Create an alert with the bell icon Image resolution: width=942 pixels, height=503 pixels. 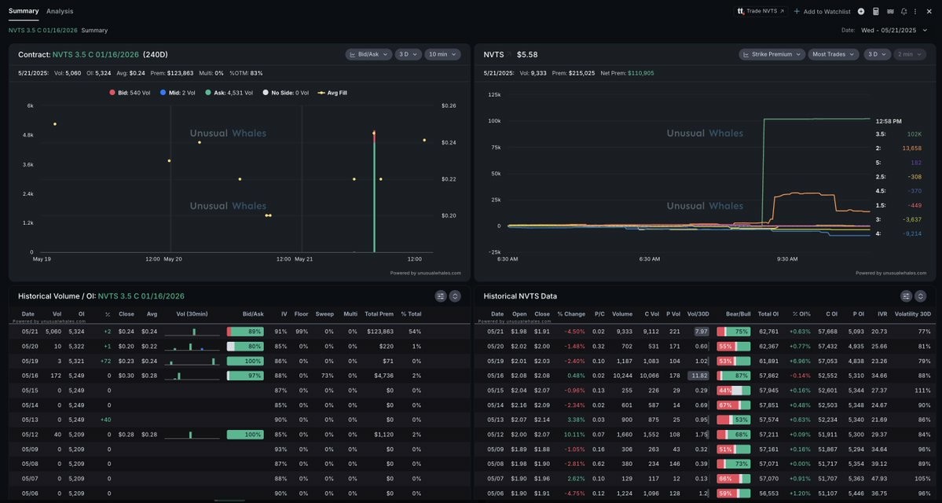(x=904, y=12)
